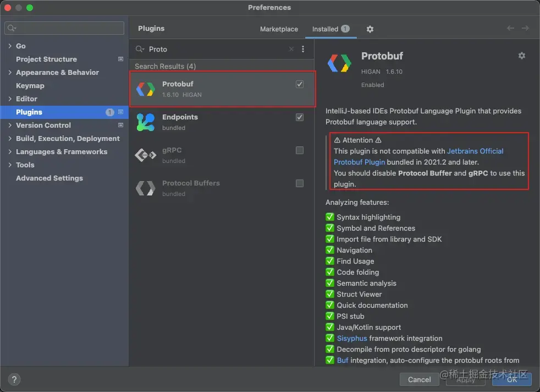The height and width of the screenshot is (392, 540).
Task: Expand Appearance & Behavior settings
Action: click(10, 73)
